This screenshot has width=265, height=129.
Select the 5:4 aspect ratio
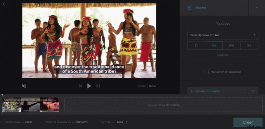pos(249,46)
